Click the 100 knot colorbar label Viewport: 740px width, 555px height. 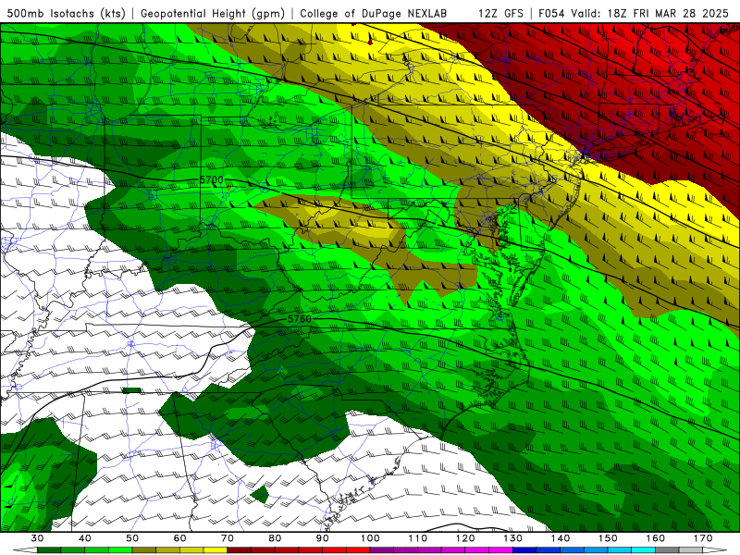tap(370, 538)
